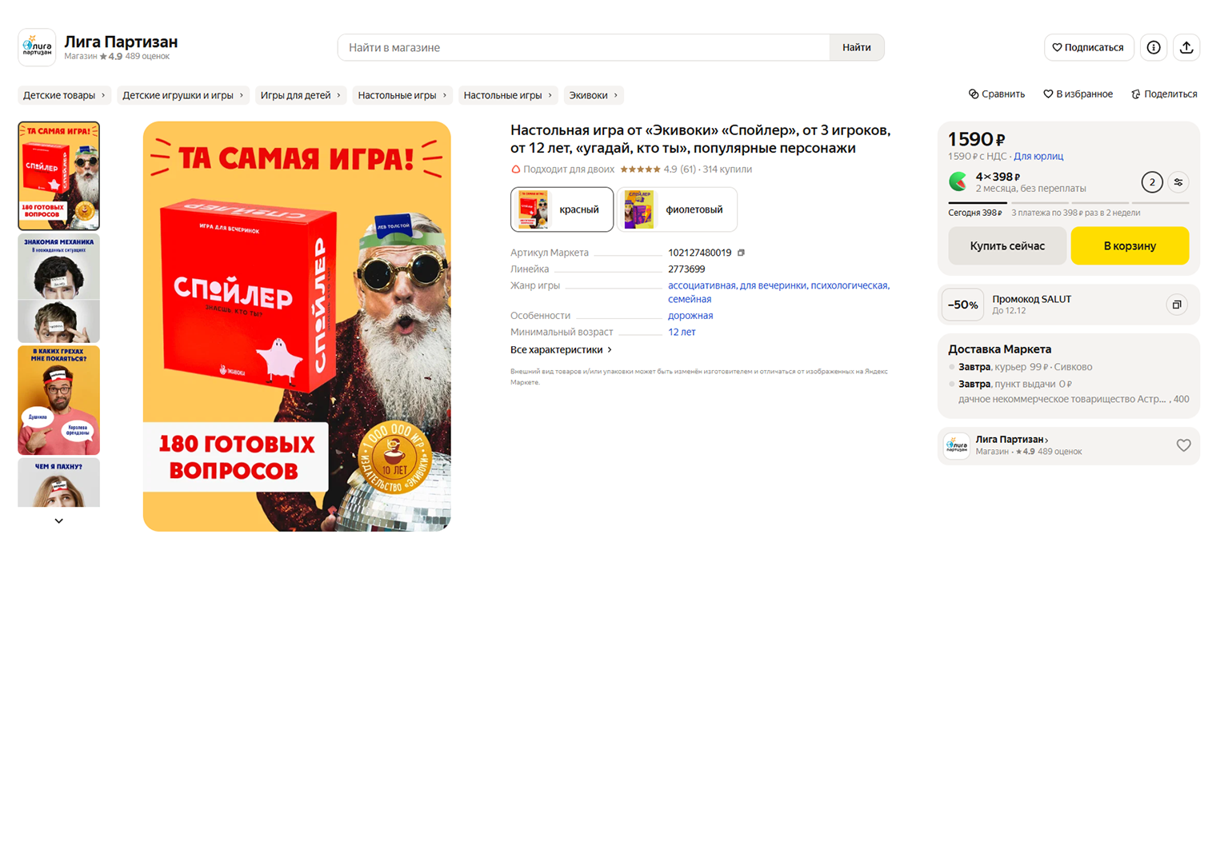Open the ассоциативная genre link
The width and height of the screenshot is (1216, 849).
pos(701,285)
